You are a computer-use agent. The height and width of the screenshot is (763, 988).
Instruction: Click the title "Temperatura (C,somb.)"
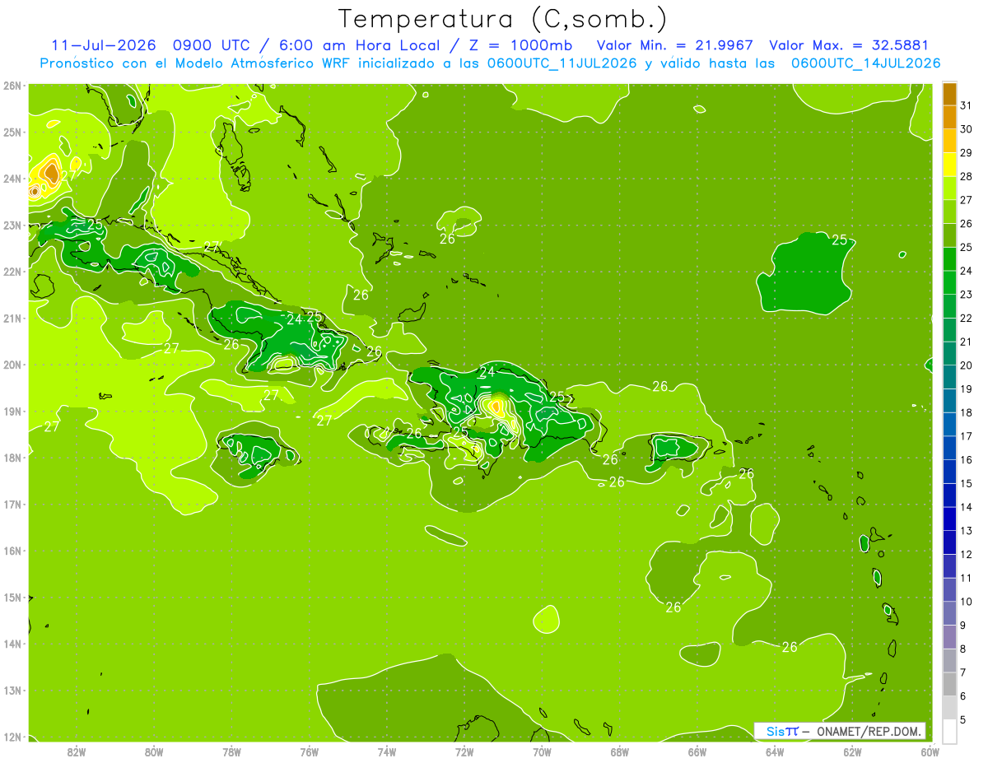click(x=503, y=19)
